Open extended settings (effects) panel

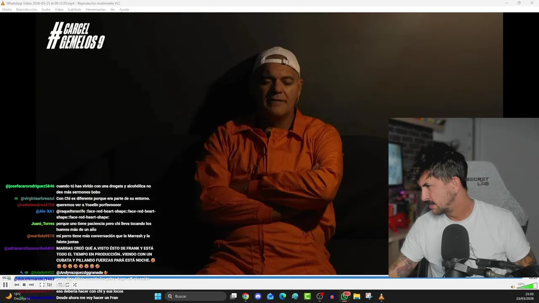[x=49, y=285]
